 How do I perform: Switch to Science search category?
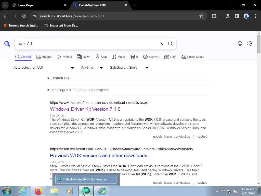(151, 57)
